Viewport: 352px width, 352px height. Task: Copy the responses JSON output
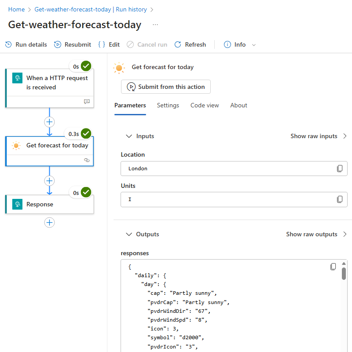click(x=333, y=267)
